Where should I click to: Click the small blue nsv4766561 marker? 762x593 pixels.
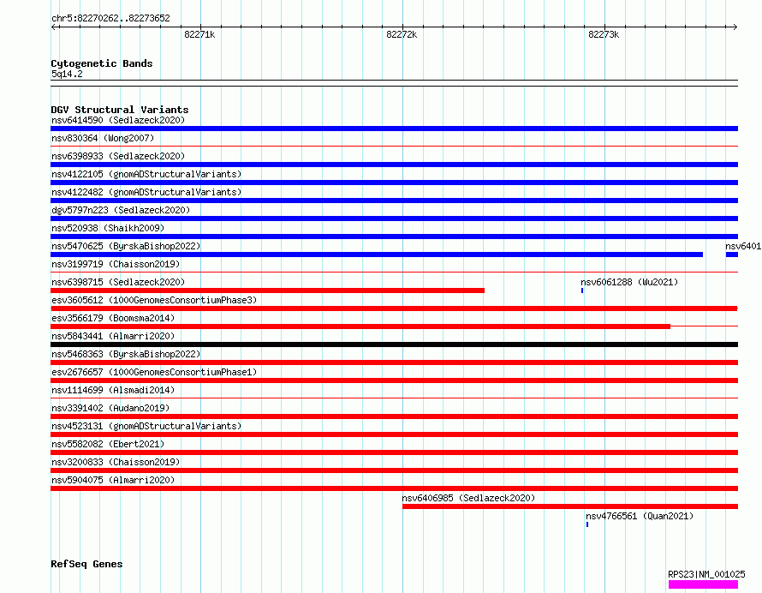click(x=587, y=524)
